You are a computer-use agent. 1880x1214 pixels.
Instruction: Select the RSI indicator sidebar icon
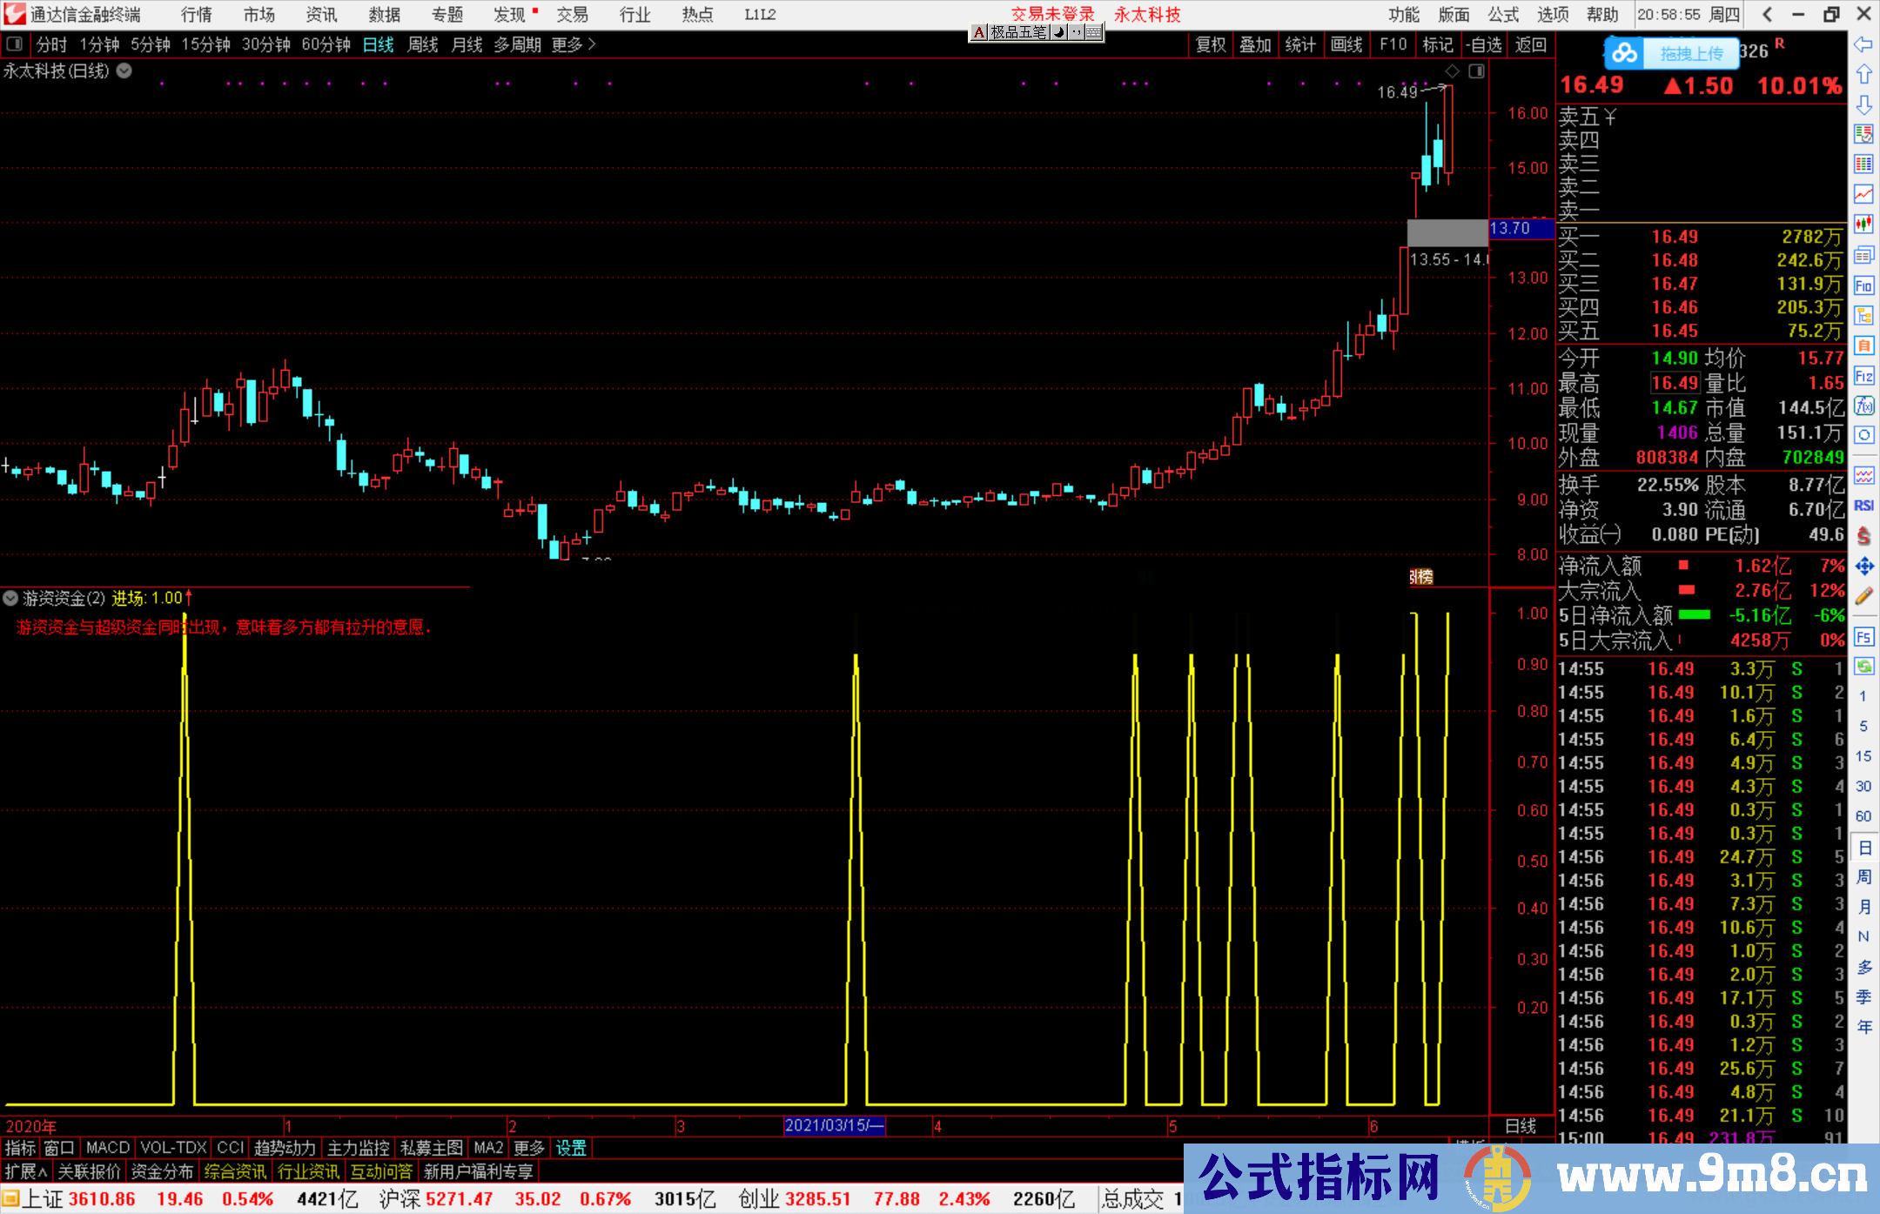point(1863,506)
